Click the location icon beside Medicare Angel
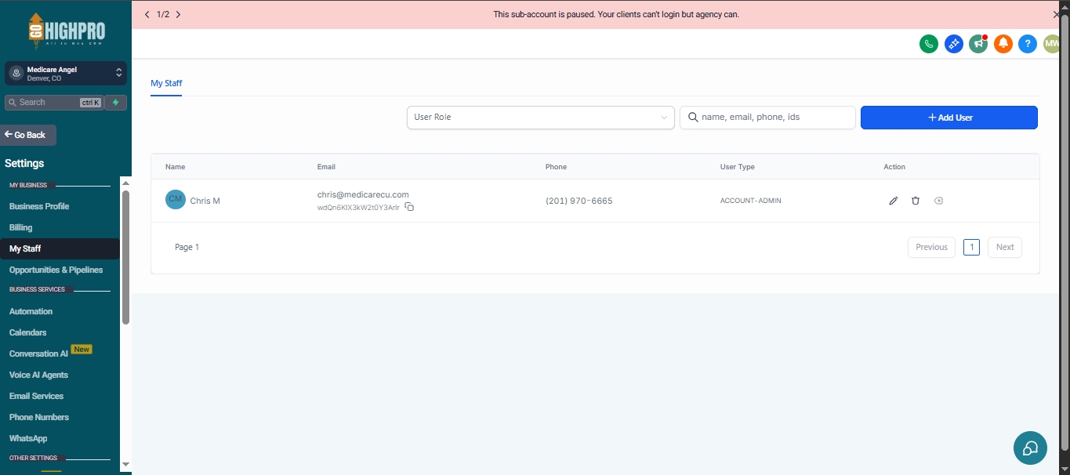Screen dimensions: 1070x475 (16, 74)
